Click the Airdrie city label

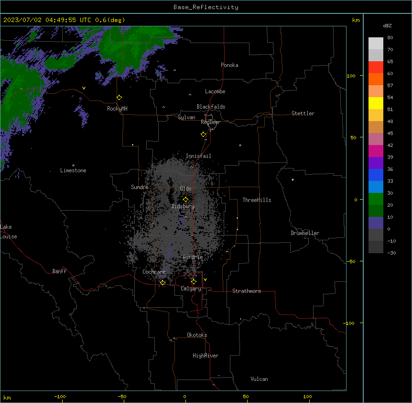[x=193, y=257]
